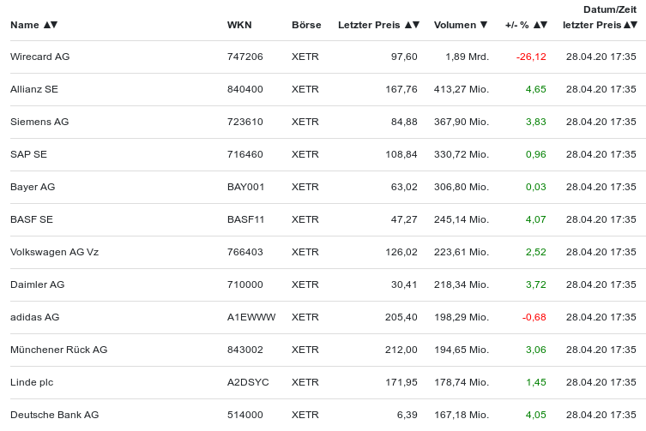Sort Letzter Preis ascending via up arrow
The height and width of the screenshot is (431, 646).
coord(408,25)
